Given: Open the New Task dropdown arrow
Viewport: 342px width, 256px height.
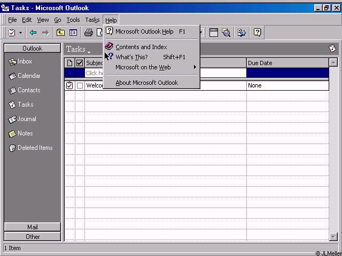Looking at the screenshot, I should [20, 33].
